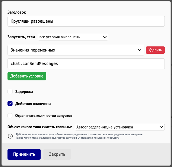This screenshot has width=172, height=167.
Task: Tick the Ограничить количество запусков checkbox
Action: pos(10,115)
